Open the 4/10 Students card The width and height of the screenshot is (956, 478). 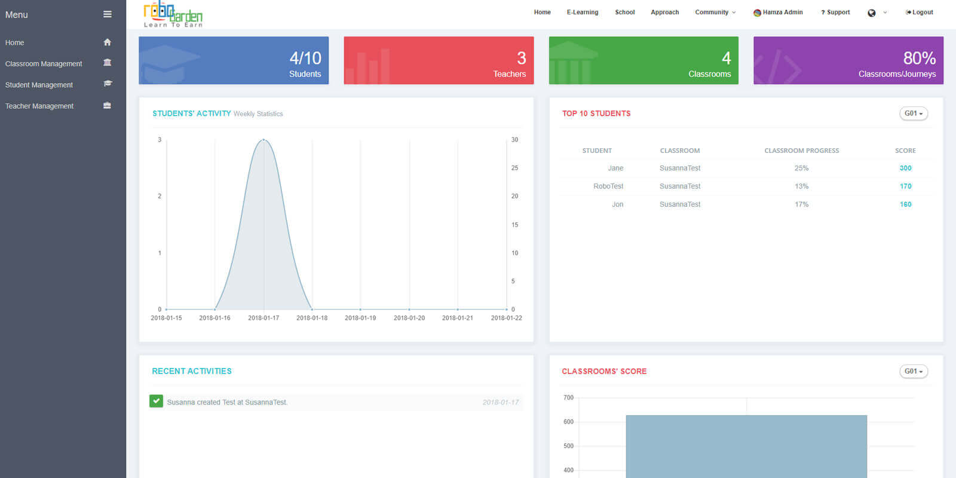(234, 60)
